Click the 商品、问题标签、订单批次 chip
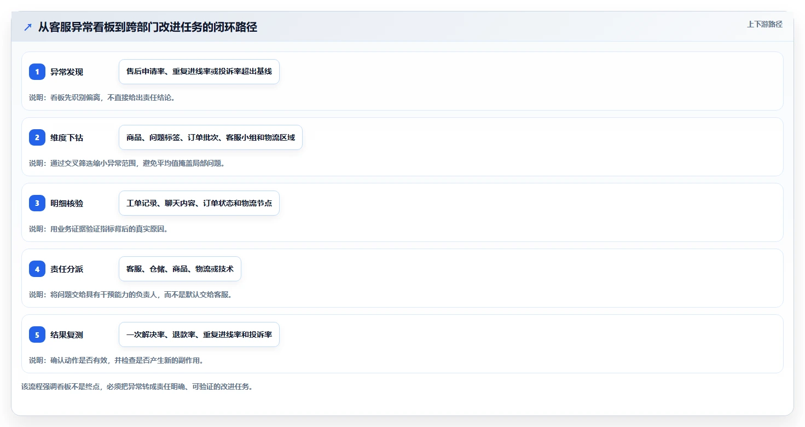805x427 pixels. (x=211, y=137)
